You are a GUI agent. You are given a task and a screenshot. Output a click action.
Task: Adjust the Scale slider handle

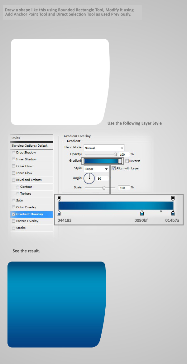[104, 187]
